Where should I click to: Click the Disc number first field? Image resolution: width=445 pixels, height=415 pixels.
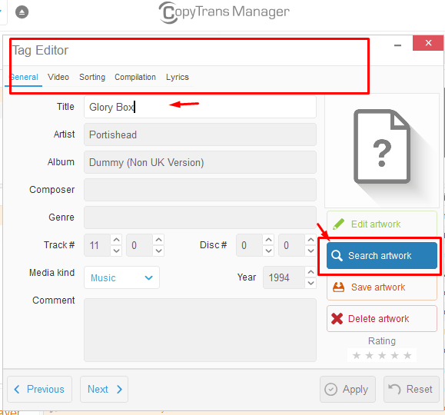250,245
